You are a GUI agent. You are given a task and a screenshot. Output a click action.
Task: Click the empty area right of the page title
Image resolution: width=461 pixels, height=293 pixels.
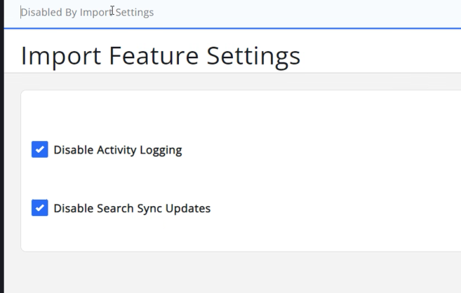tap(386, 55)
